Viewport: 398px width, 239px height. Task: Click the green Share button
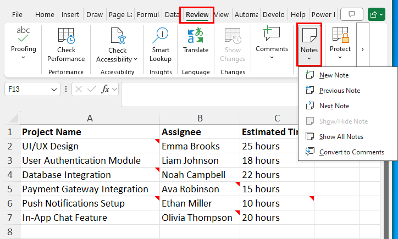(x=377, y=14)
